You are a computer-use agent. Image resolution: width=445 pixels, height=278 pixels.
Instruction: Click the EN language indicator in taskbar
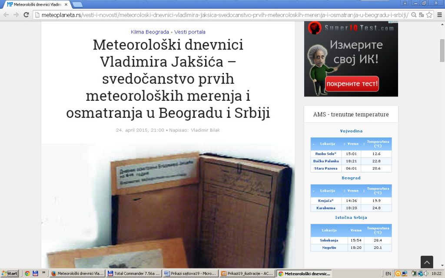click(388, 274)
